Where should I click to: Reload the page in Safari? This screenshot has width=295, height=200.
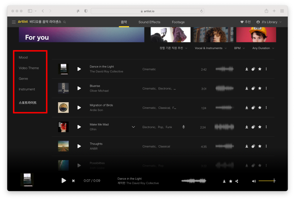(201, 11)
